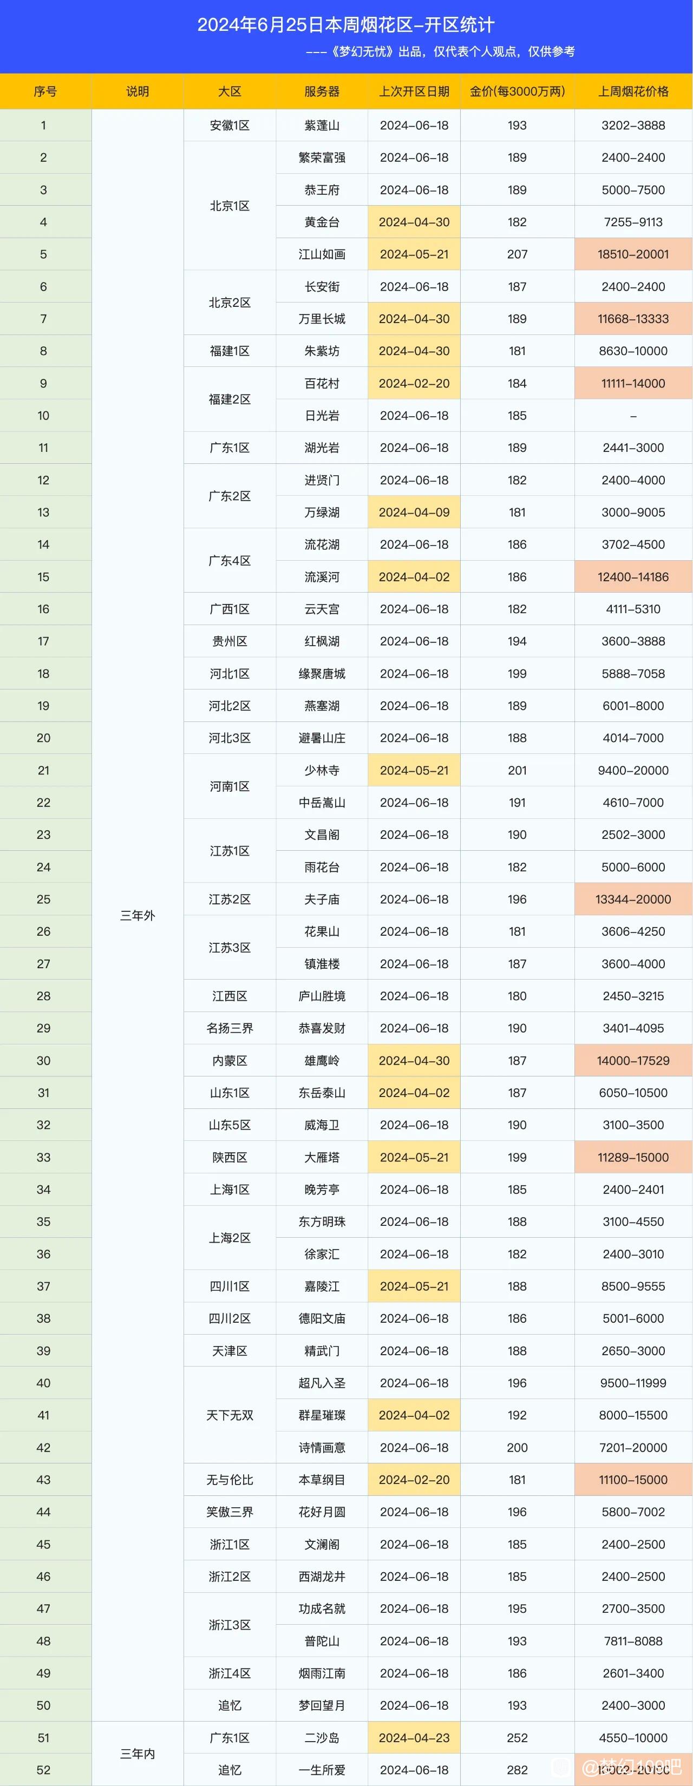Click price cell 11289-15000
This screenshot has height=1786, width=693.
tap(633, 1157)
